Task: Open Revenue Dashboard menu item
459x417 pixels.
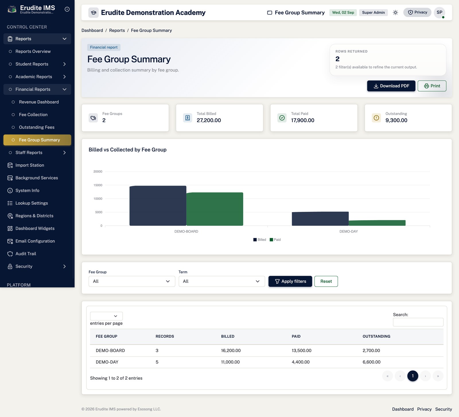Action: pos(37,102)
